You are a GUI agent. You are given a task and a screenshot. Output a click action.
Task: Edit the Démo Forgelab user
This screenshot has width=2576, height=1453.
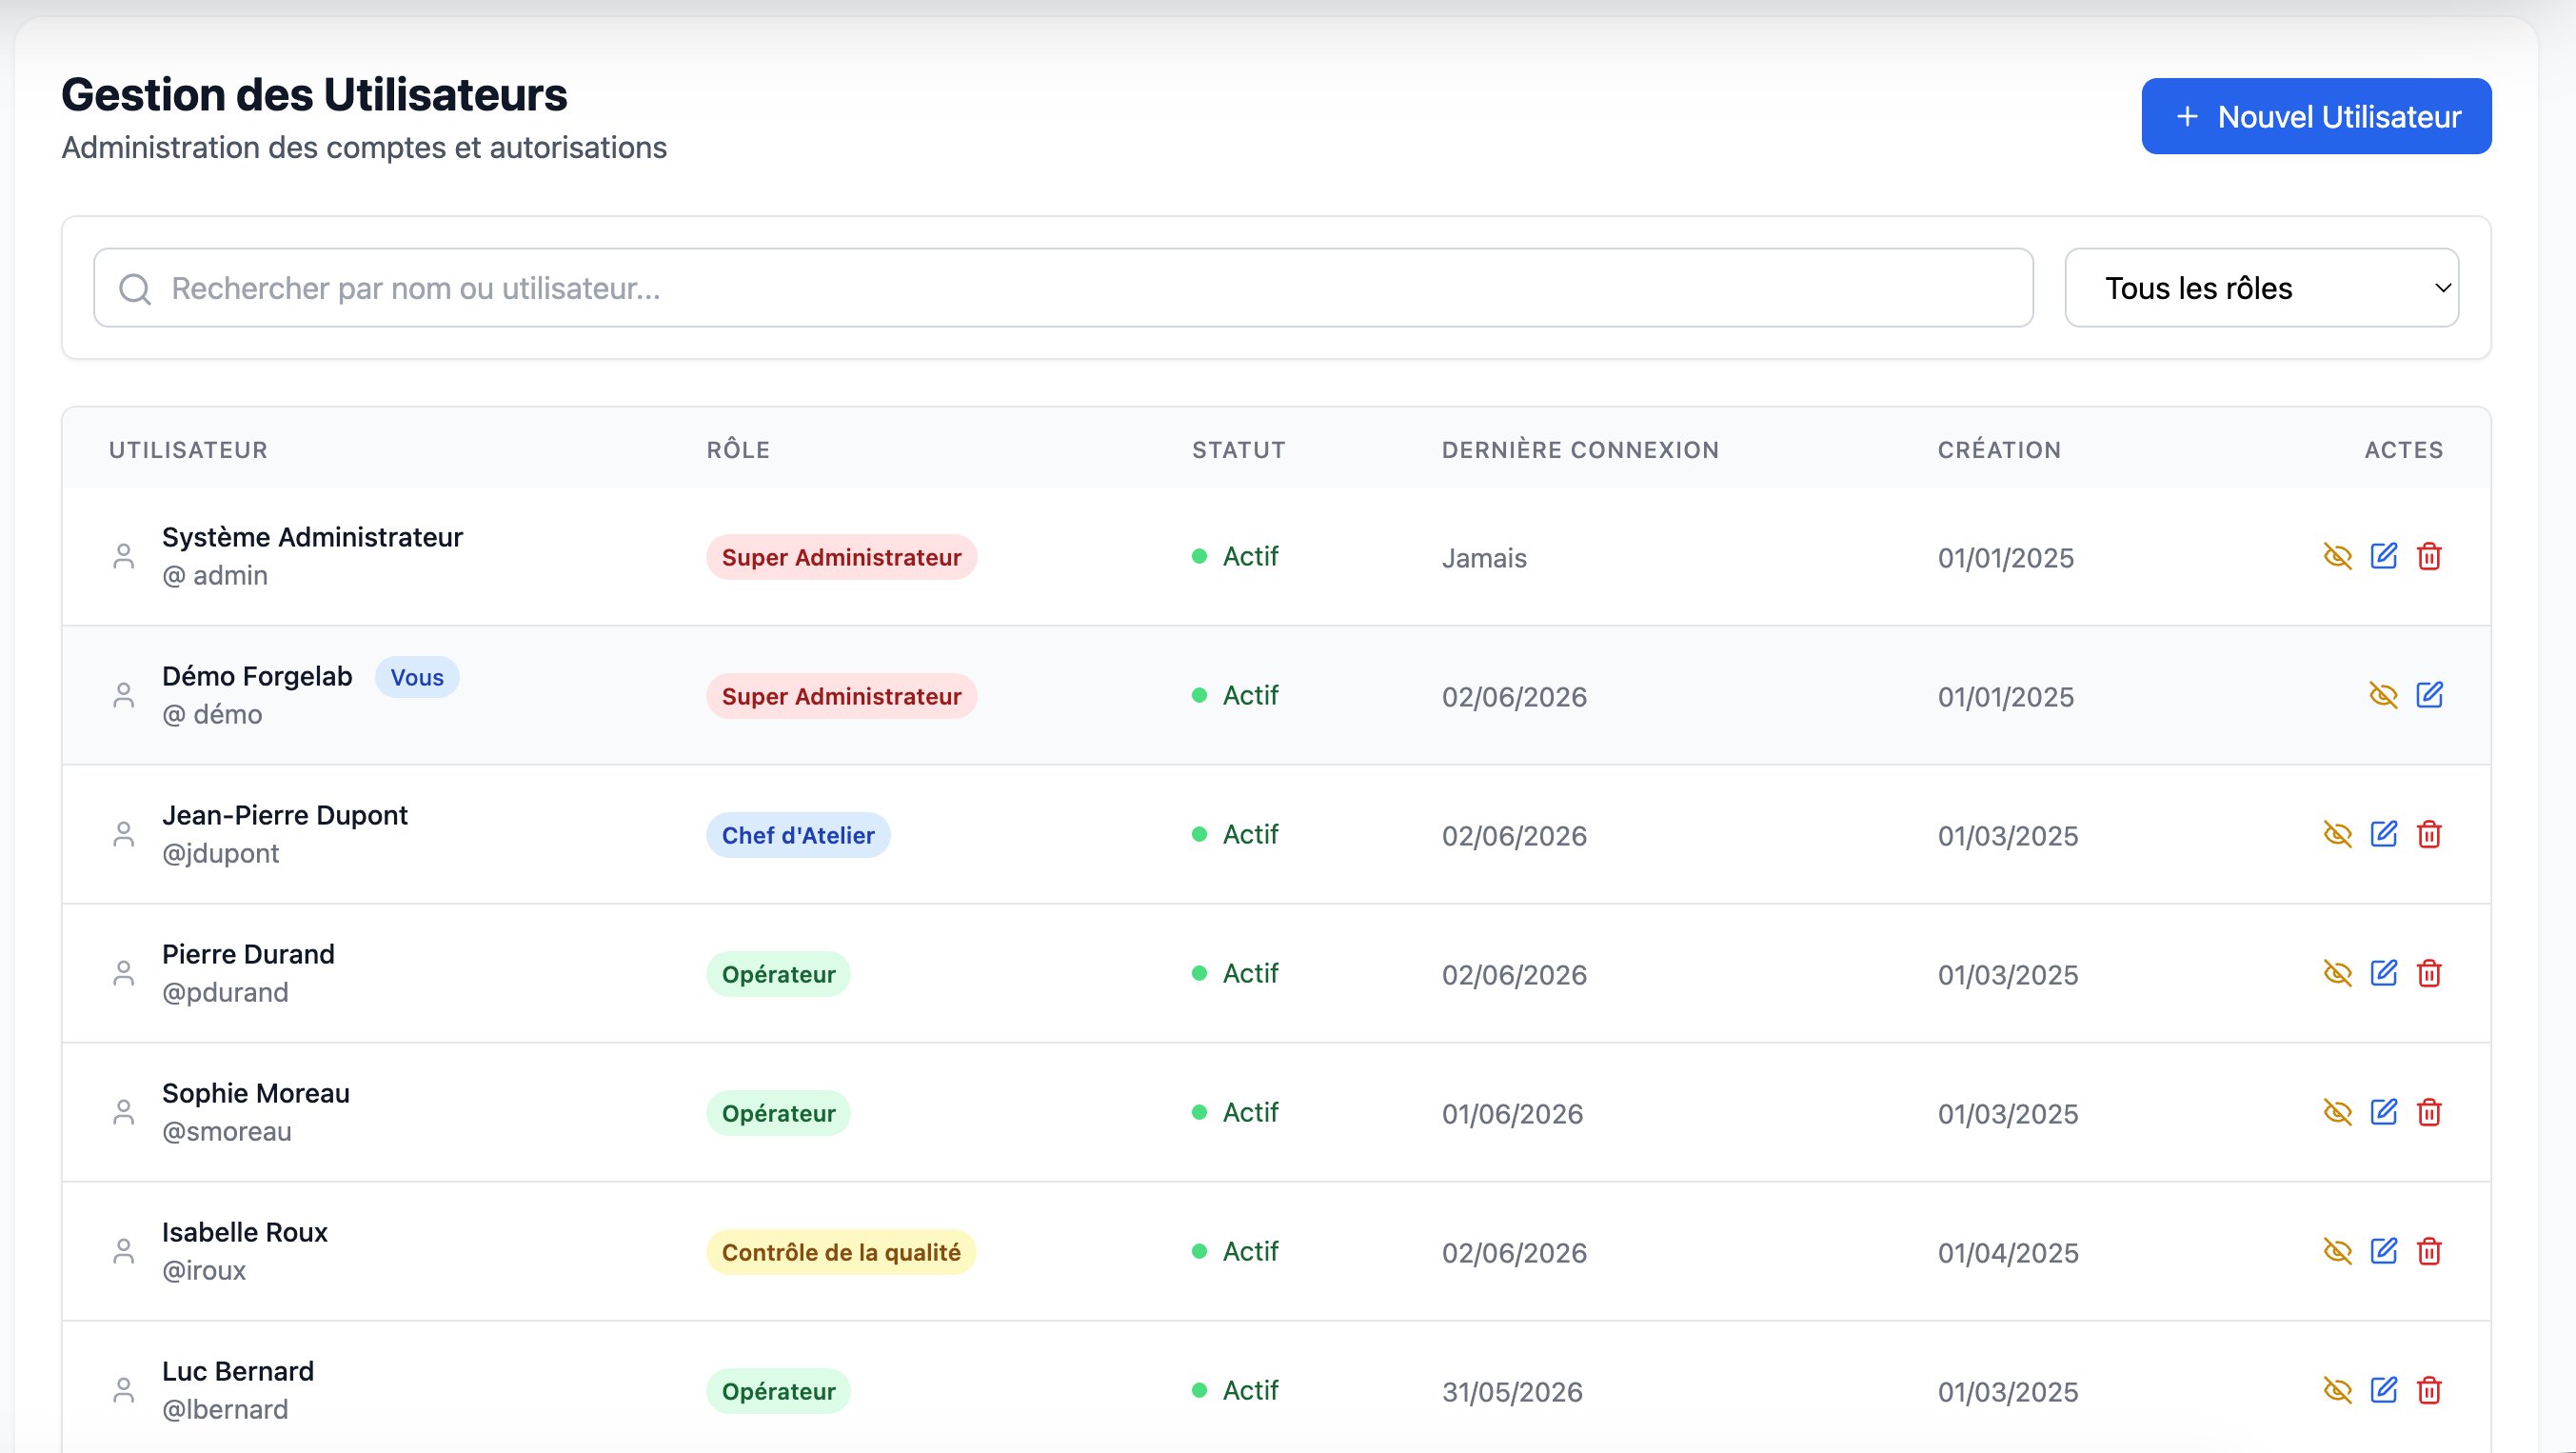pos(2429,695)
